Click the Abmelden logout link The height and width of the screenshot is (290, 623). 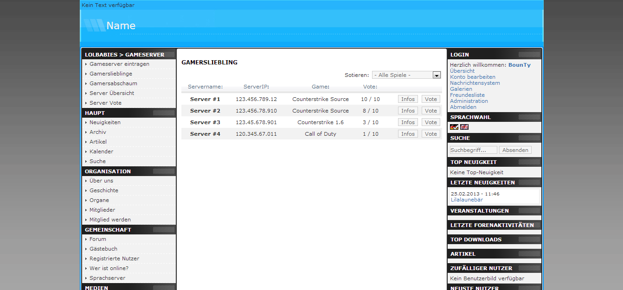coord(463,107)
